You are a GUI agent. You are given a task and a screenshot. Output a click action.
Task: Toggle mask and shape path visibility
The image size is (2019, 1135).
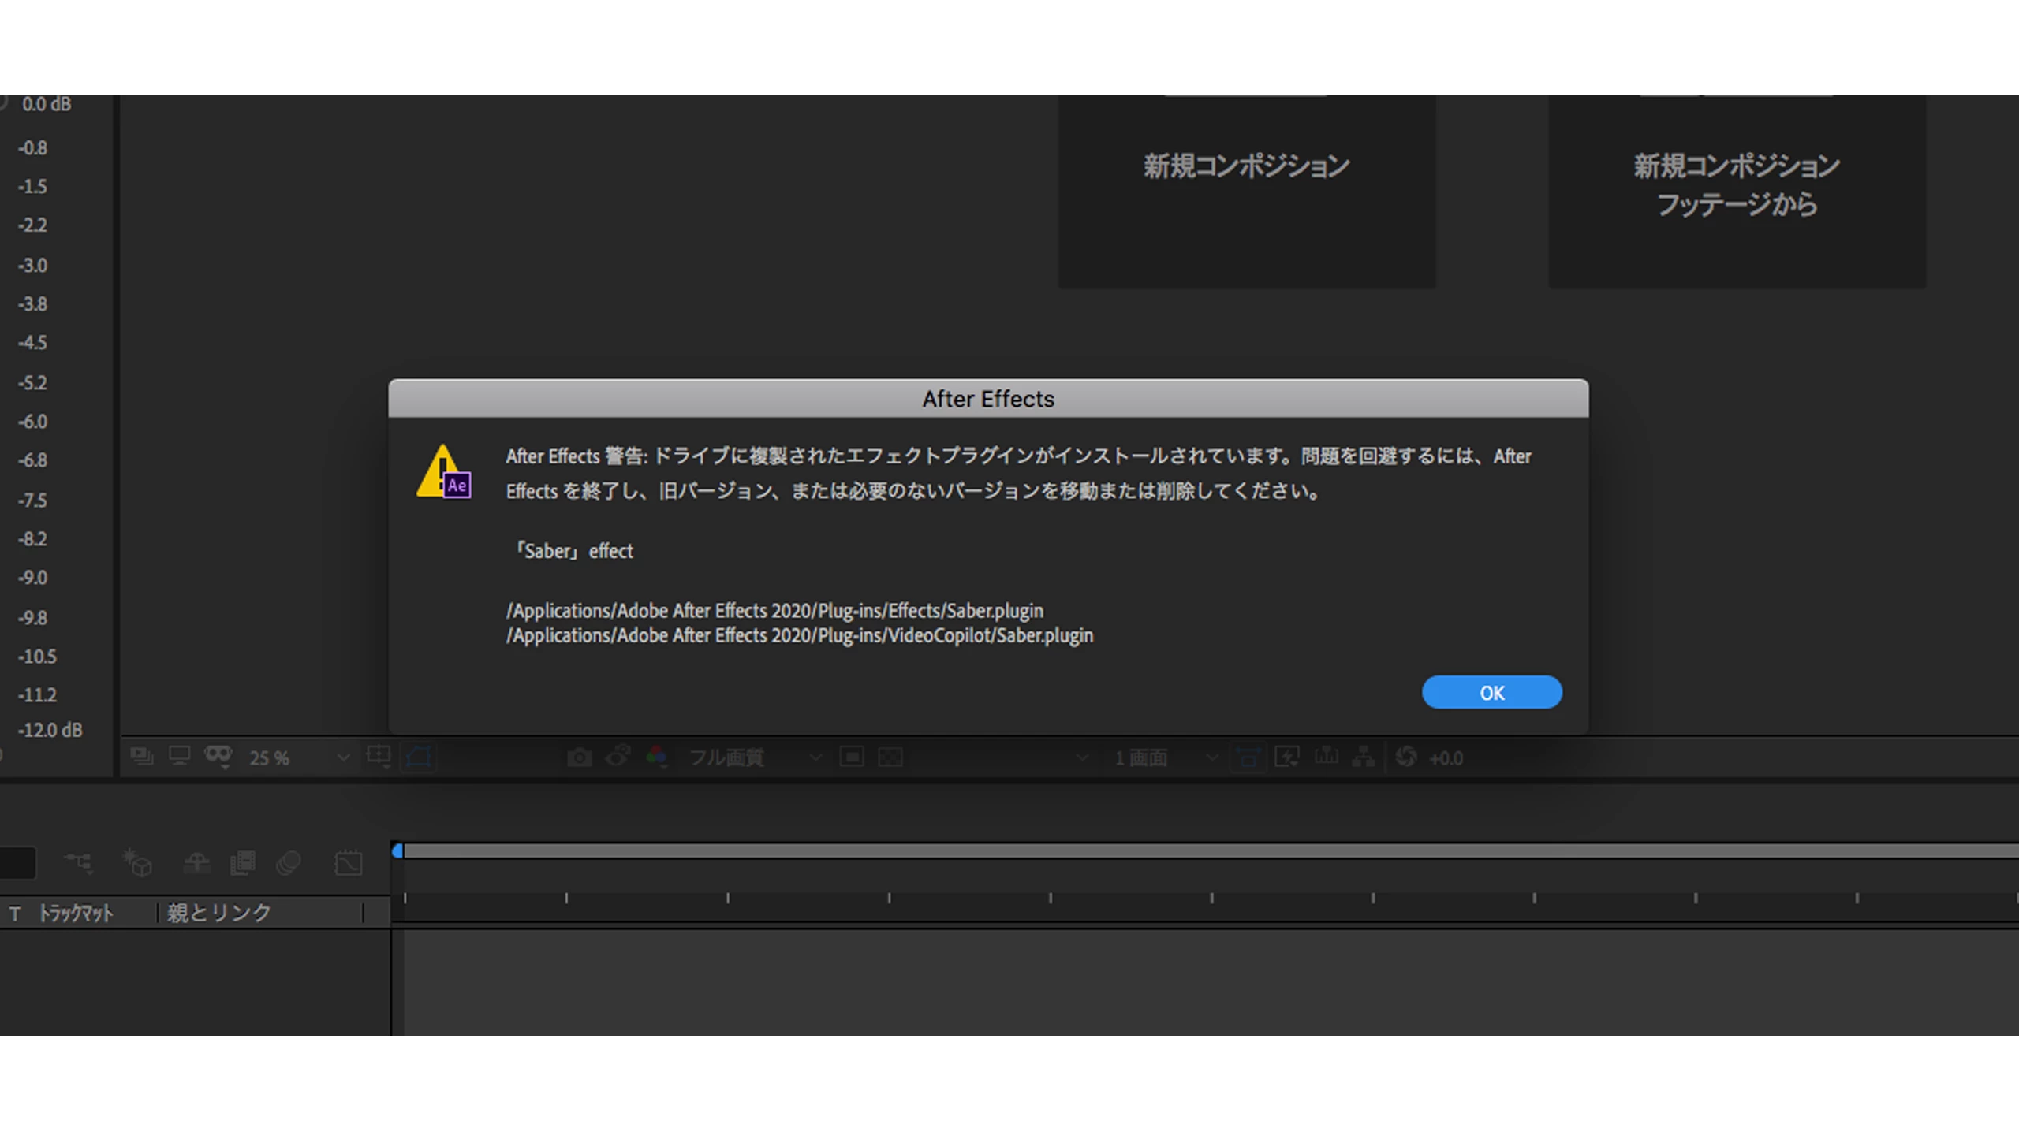click(x=418, y=757)
